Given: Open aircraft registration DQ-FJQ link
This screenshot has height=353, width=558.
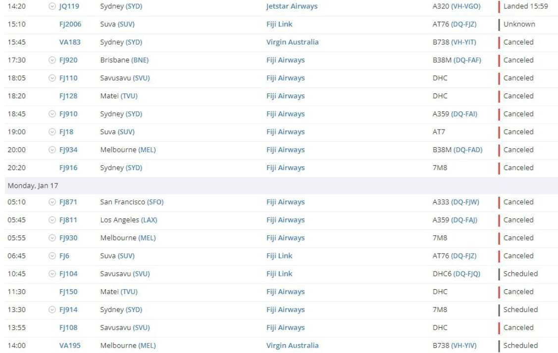Looking at the screenshot, I should [x=466, y=274].
